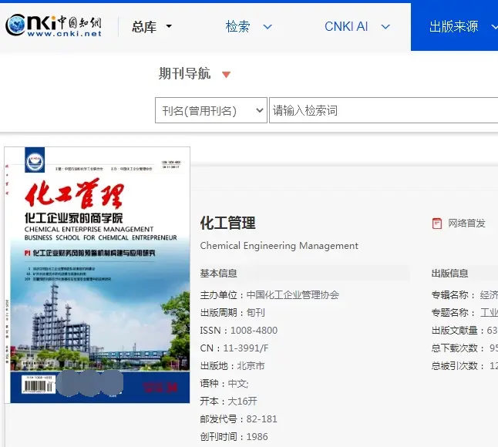The image size is (498, 447).
Task: Open the 检索 menu item
Action: coord(238,27)
